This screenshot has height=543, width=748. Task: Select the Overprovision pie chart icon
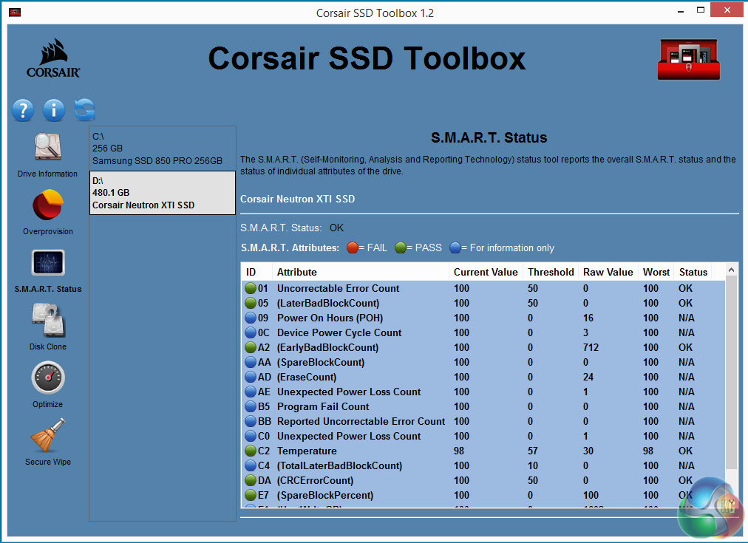(x=47, y=206)
